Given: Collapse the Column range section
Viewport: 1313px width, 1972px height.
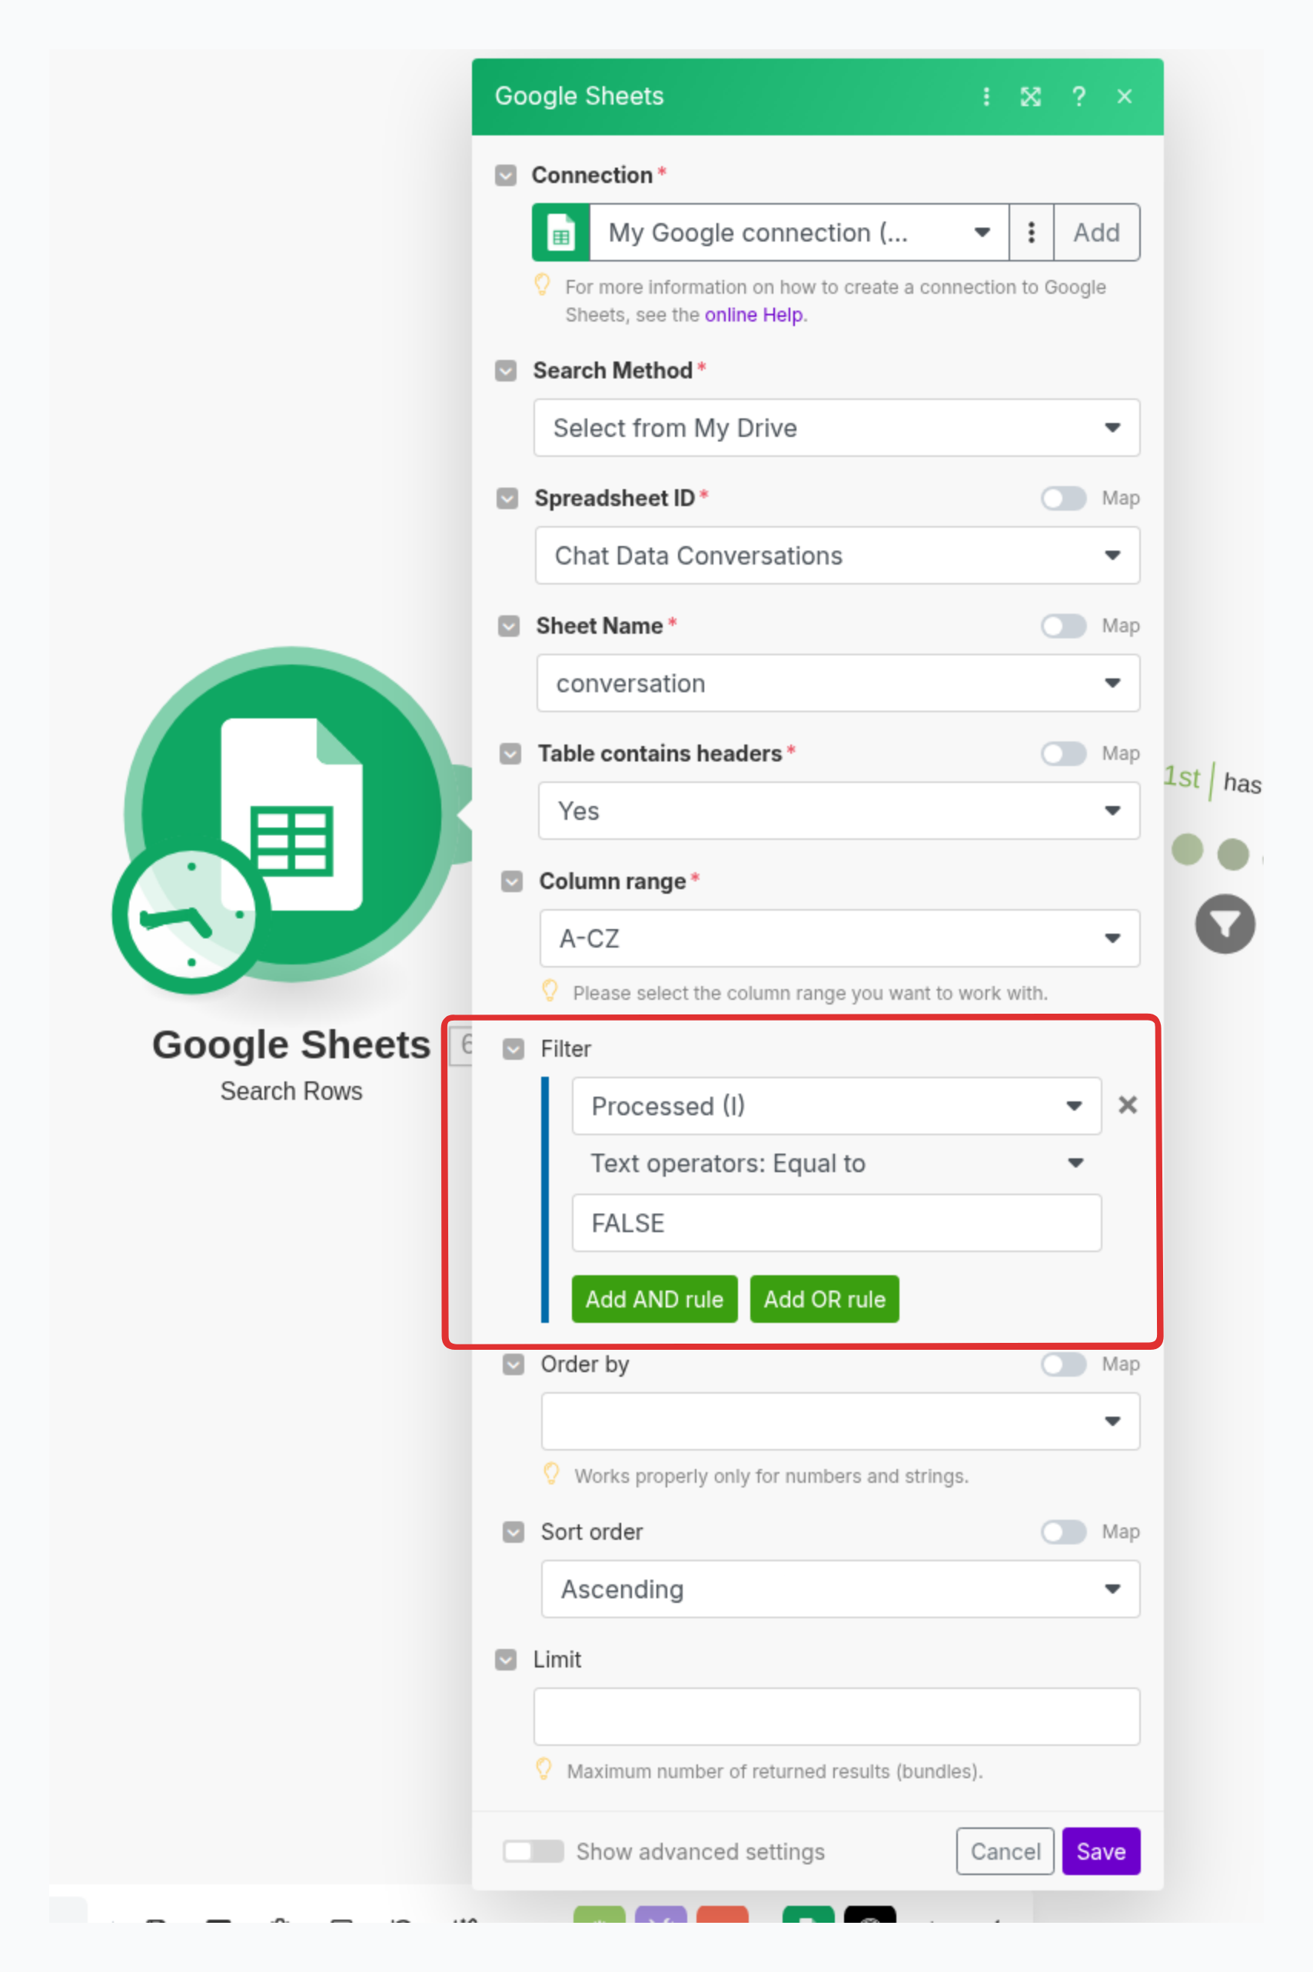Looking at the screenshot, I should [512, 881].
